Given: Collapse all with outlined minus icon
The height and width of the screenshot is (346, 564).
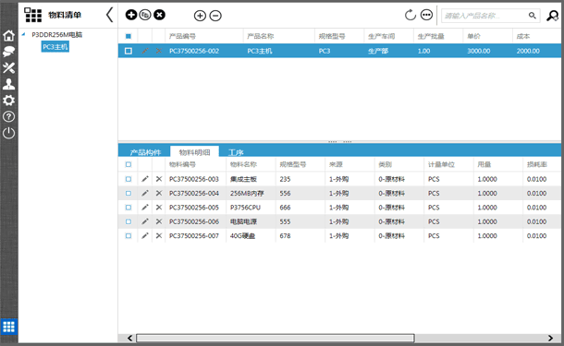Looking at the screenshot, I should pos(215,16).
